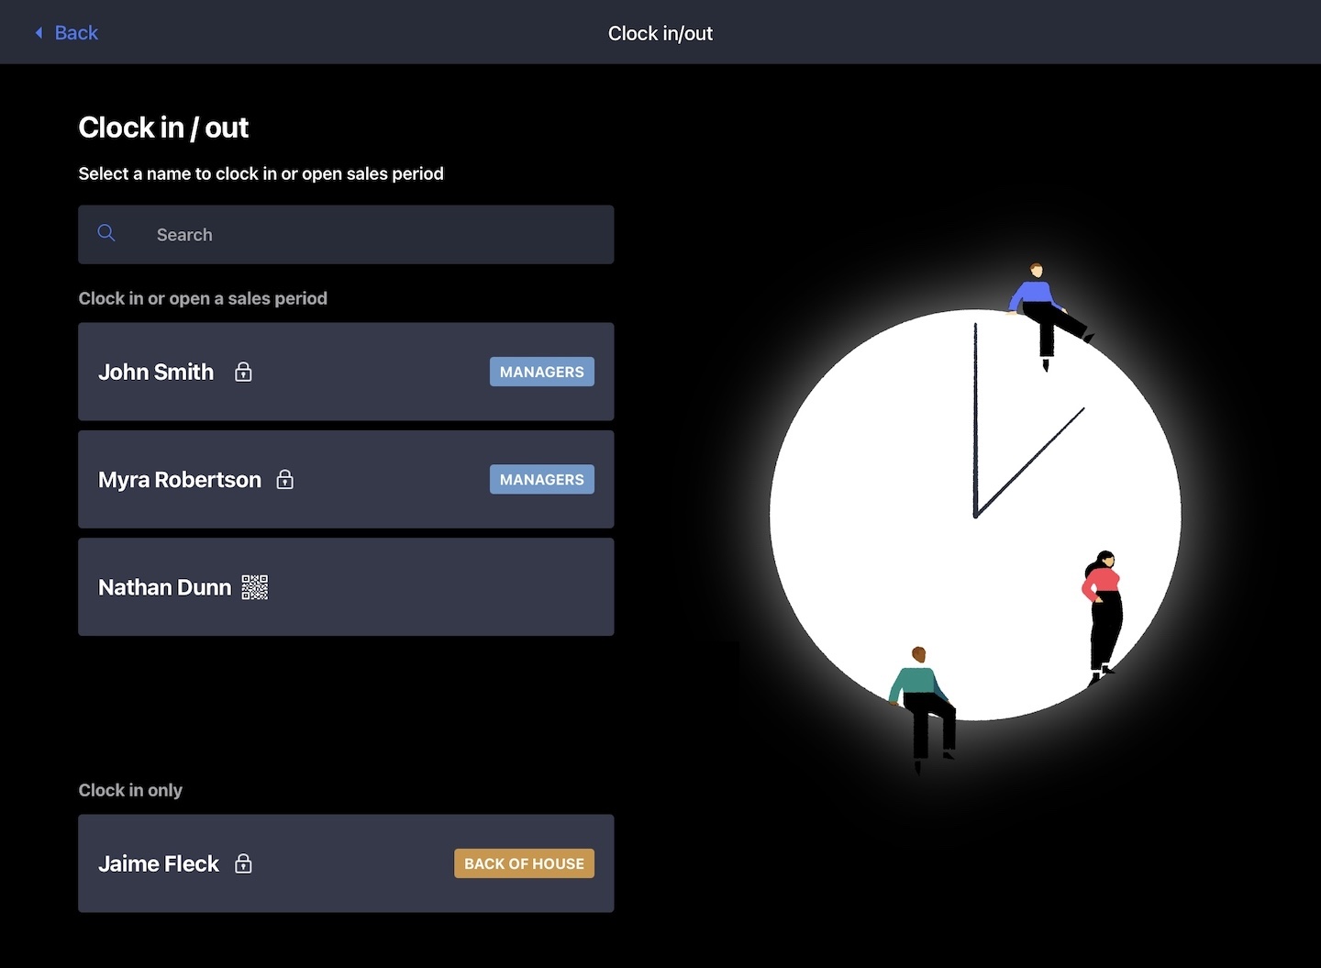
Task: Click the back chevron arrow icon
Action: 39,33
